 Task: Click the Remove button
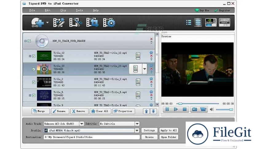(x=79, y=111)
